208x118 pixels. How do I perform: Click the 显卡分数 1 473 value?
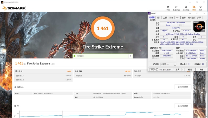69,71
